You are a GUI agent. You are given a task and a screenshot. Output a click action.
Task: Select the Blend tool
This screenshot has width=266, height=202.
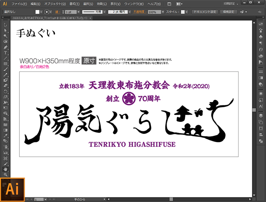point(5,141)
